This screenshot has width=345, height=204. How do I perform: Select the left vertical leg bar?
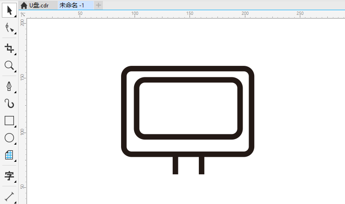click(x=176, y=166)
